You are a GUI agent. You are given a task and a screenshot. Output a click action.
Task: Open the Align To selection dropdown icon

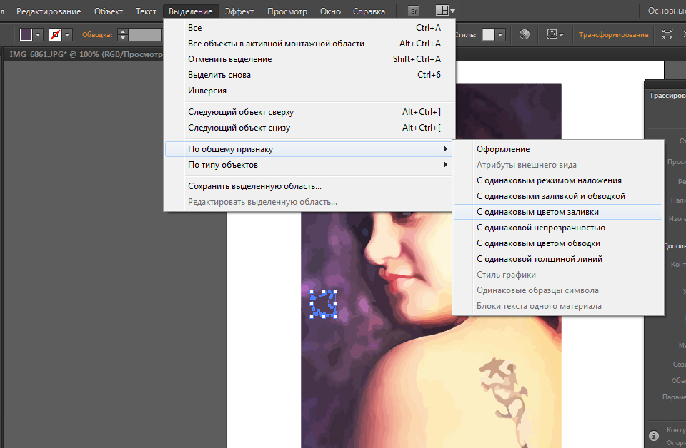tap(555, 34)
